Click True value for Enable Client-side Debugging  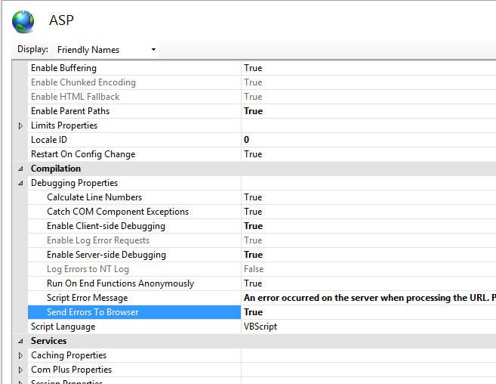click(x=368, y=226)
